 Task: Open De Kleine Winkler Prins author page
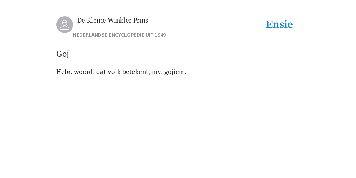113,21
